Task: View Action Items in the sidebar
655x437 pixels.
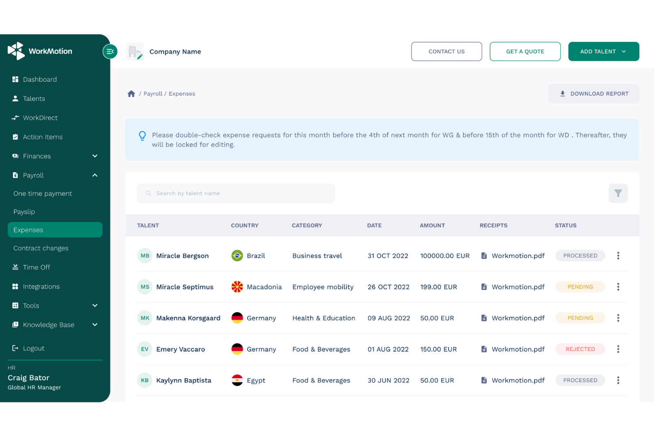Action: coord(42,137)
